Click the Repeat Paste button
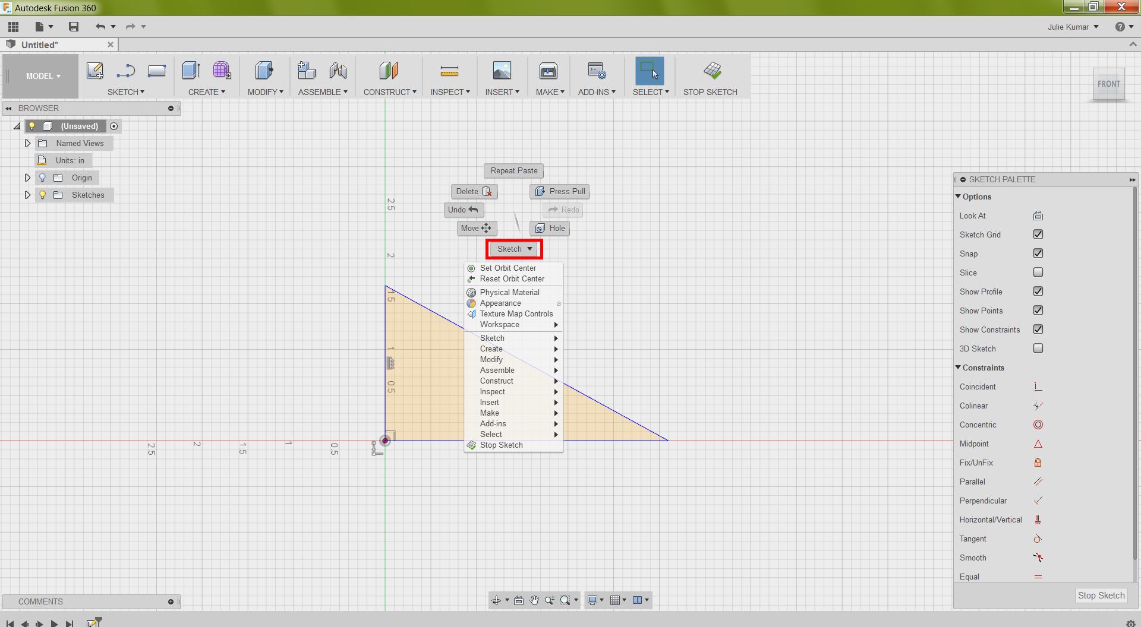 [x=513, y=170]
